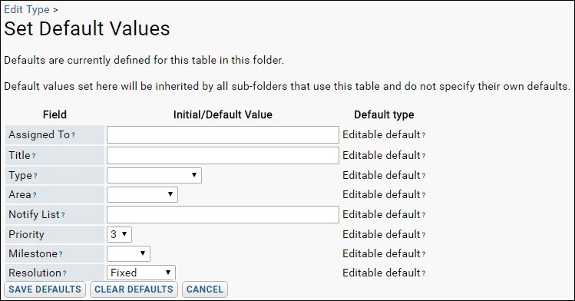
Task: Click the help icon next to Resolution
Action: (64, 273)
